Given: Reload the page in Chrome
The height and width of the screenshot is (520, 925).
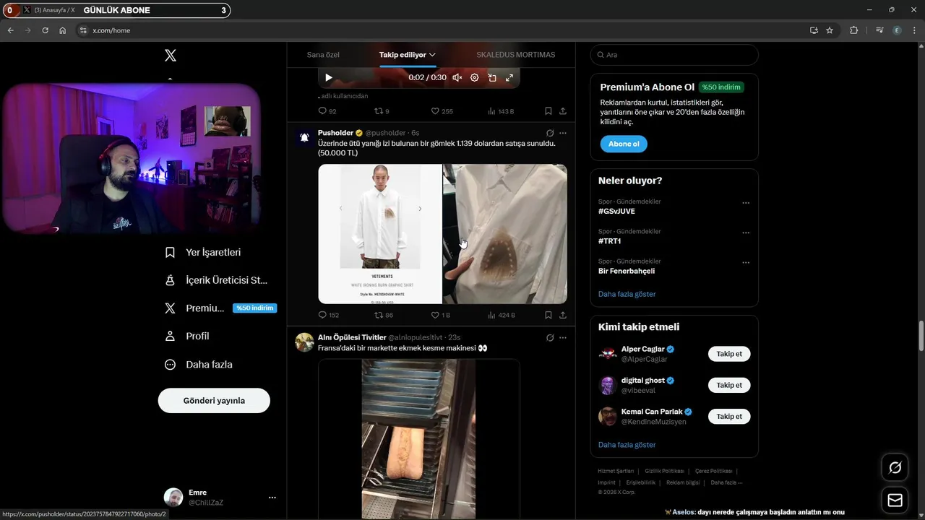Looking at the screenshot, I should click(x=45, y=30).
